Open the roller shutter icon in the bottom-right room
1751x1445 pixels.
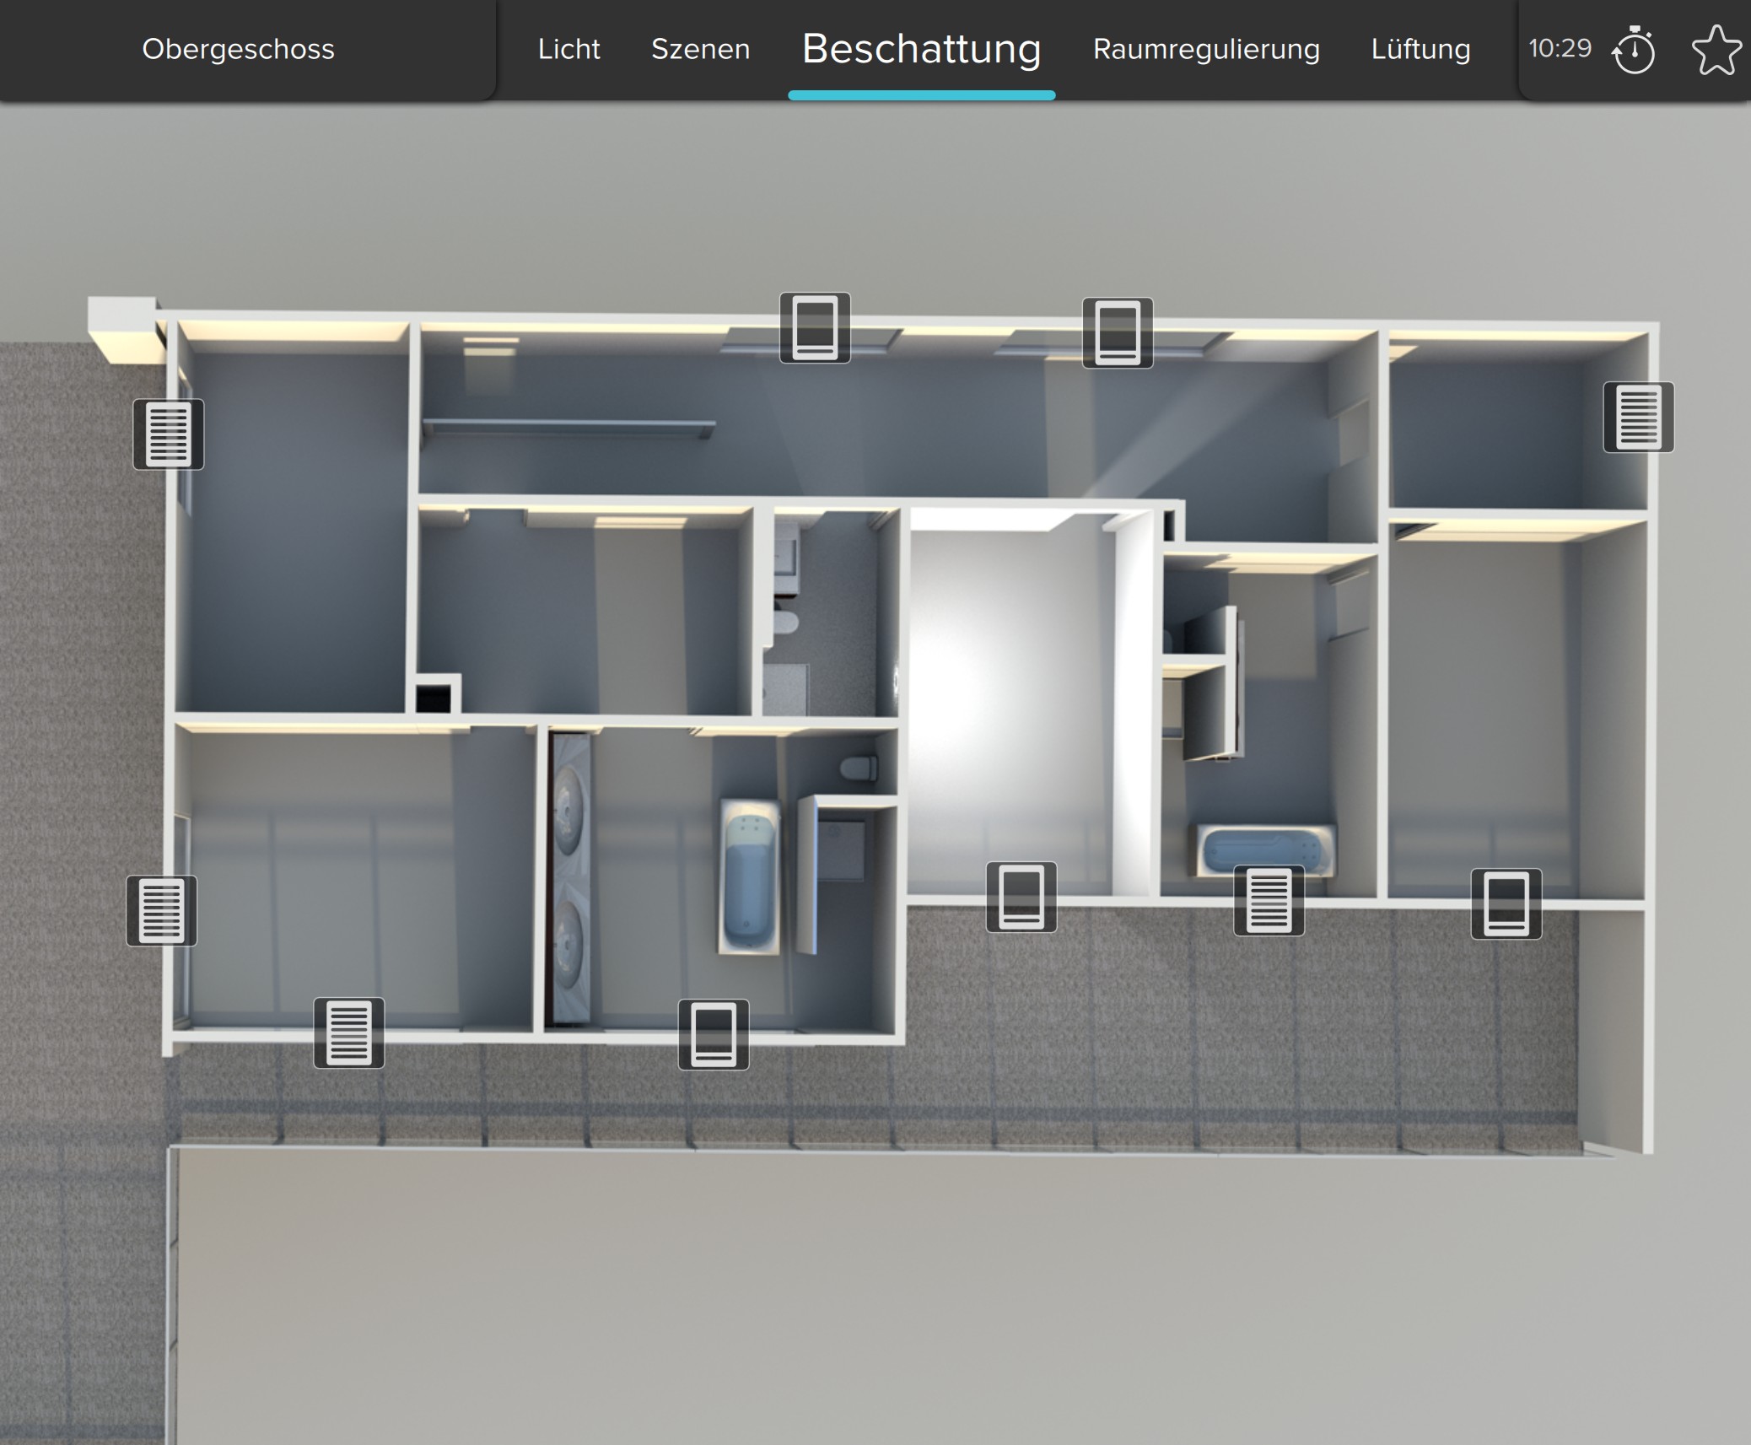pyautogui.click(x=1506, y=903)
